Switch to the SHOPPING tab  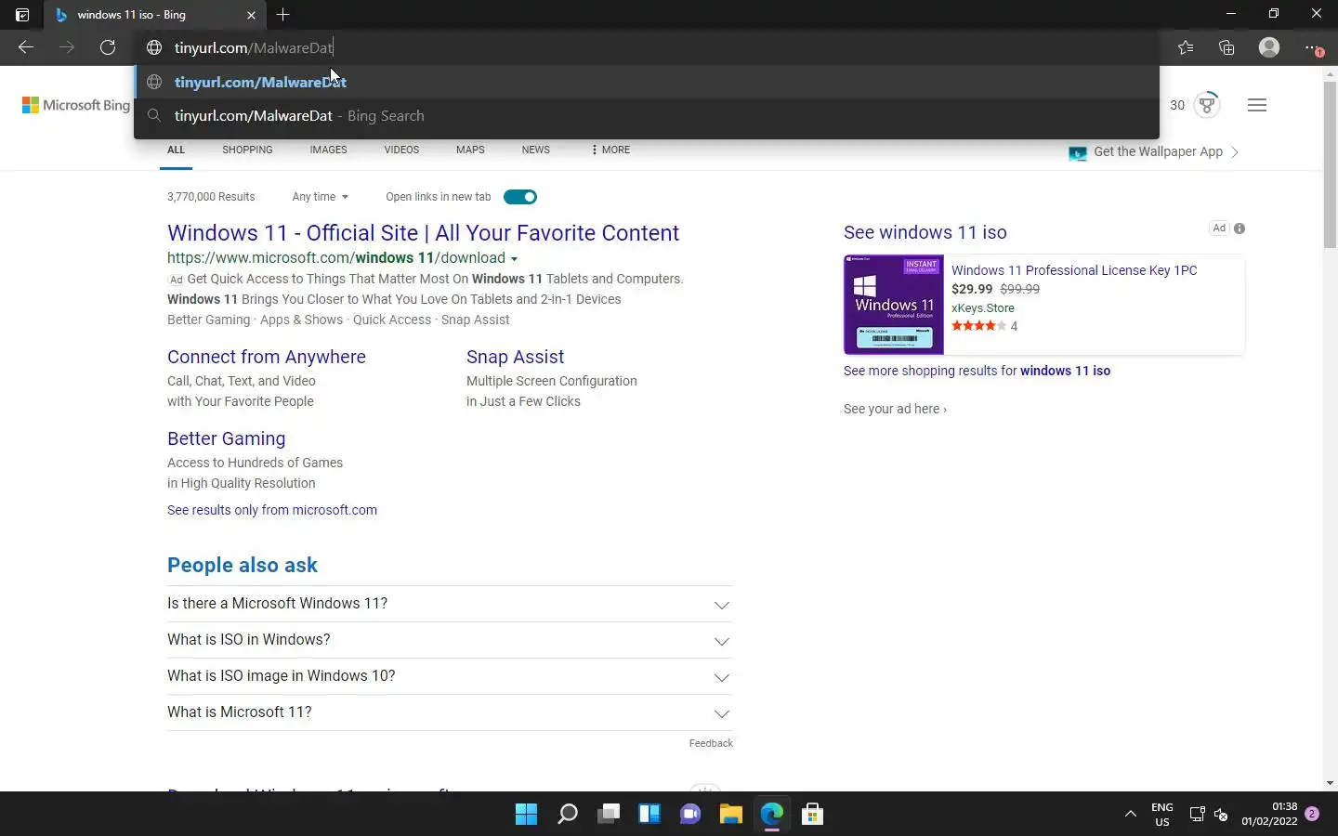(247, 150)
